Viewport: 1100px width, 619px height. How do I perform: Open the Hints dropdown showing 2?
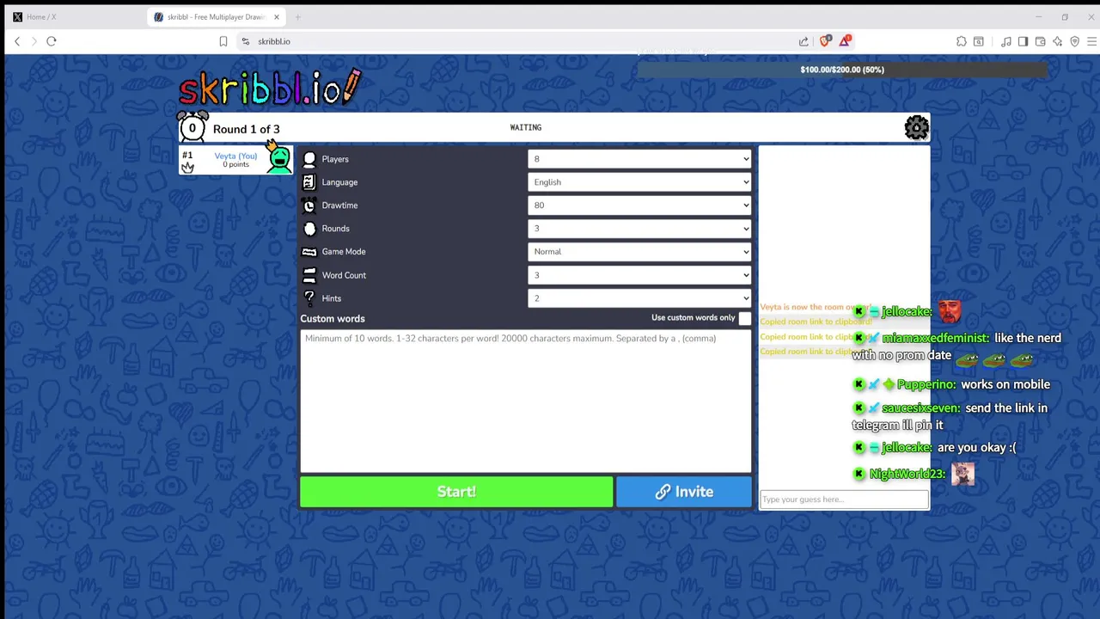click(x=639, y=298)
